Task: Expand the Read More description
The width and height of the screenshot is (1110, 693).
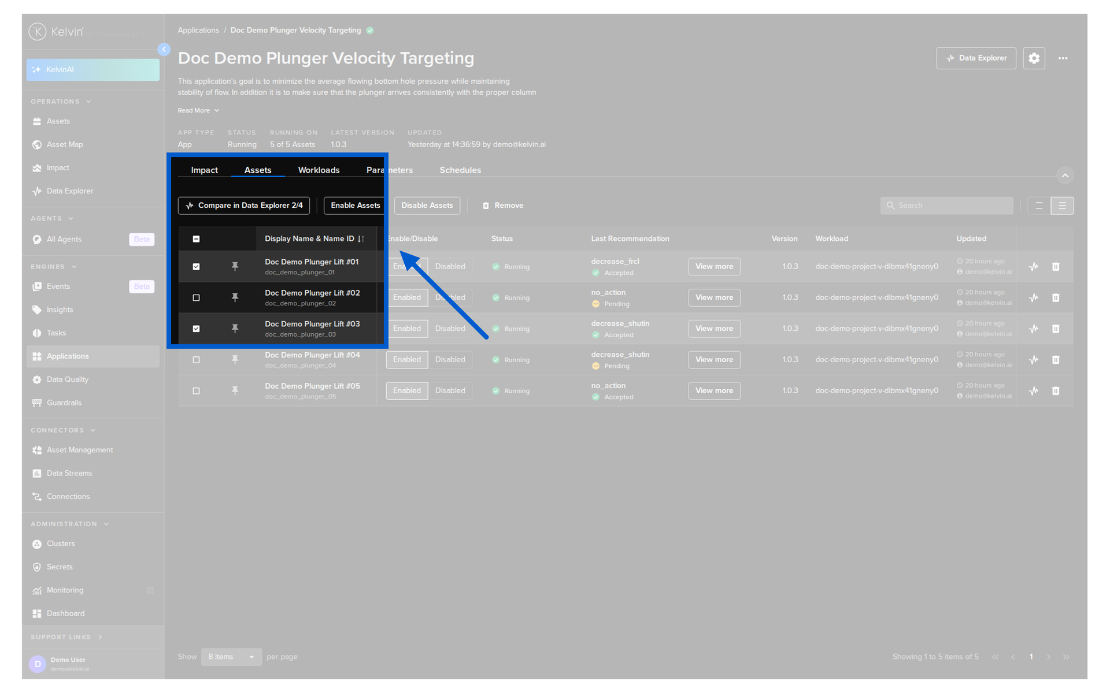Action: click(198, 110)
